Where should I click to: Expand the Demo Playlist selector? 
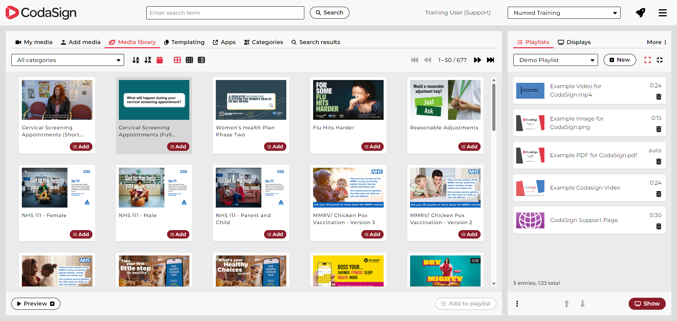click(x=555, y=60)
